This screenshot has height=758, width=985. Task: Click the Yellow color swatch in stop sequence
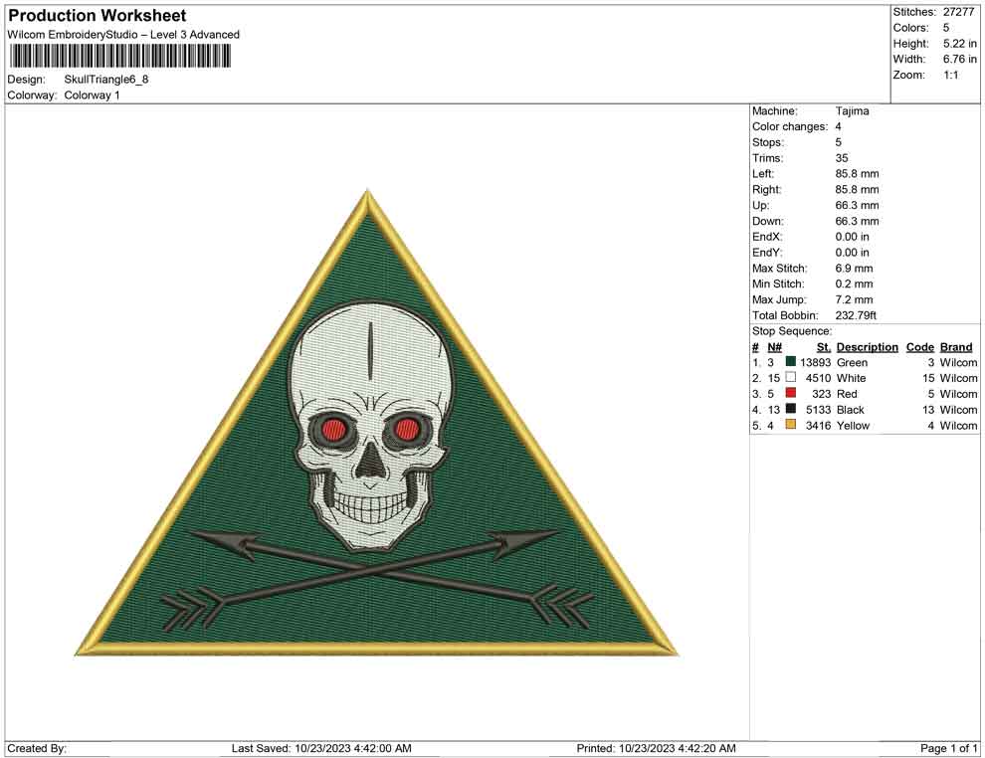pos(791,425)
